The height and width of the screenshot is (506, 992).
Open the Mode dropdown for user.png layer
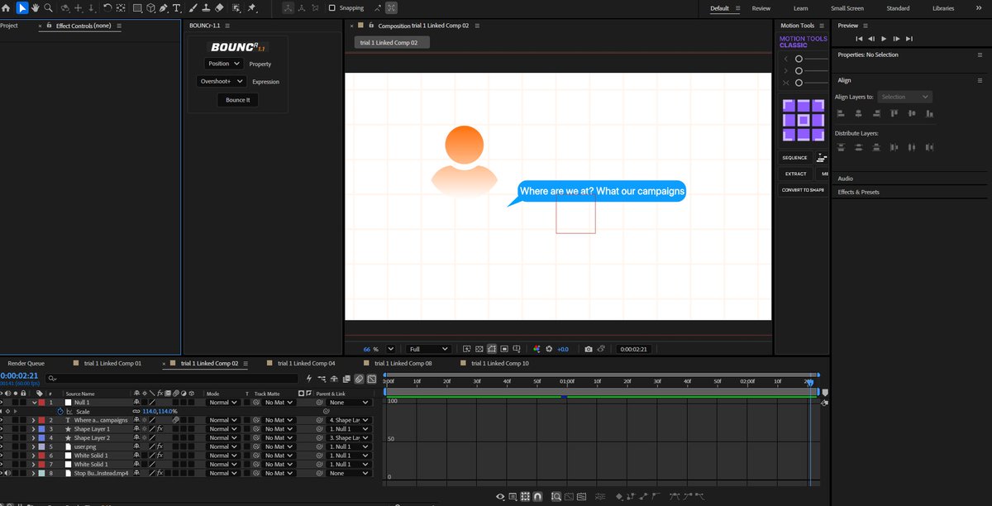click(x=223, y=447)
